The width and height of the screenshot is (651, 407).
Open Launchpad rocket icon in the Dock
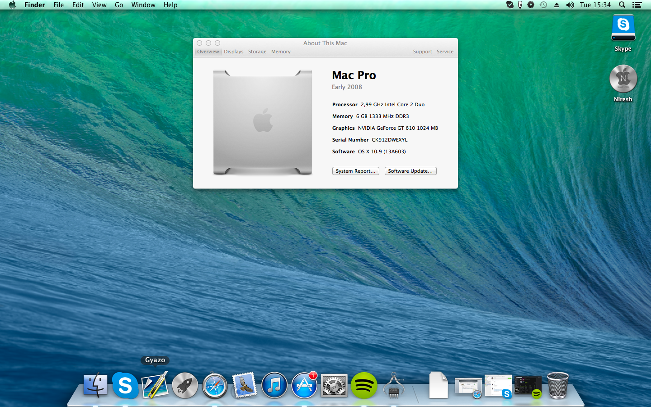coord(185,385)
